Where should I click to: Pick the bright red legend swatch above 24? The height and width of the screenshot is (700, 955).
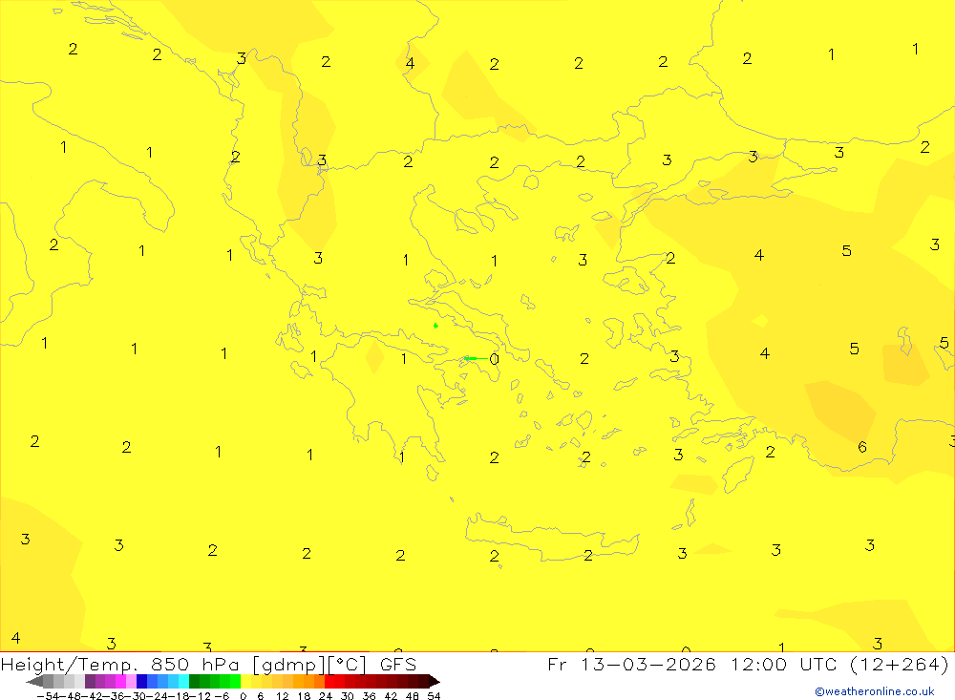(329, 681)
